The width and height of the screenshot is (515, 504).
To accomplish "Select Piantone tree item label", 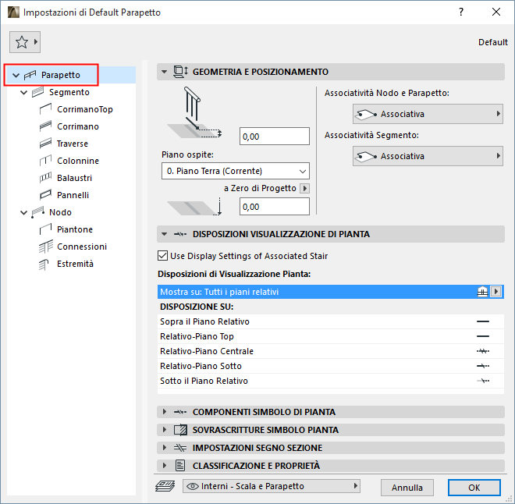I will tap(75, 229).
